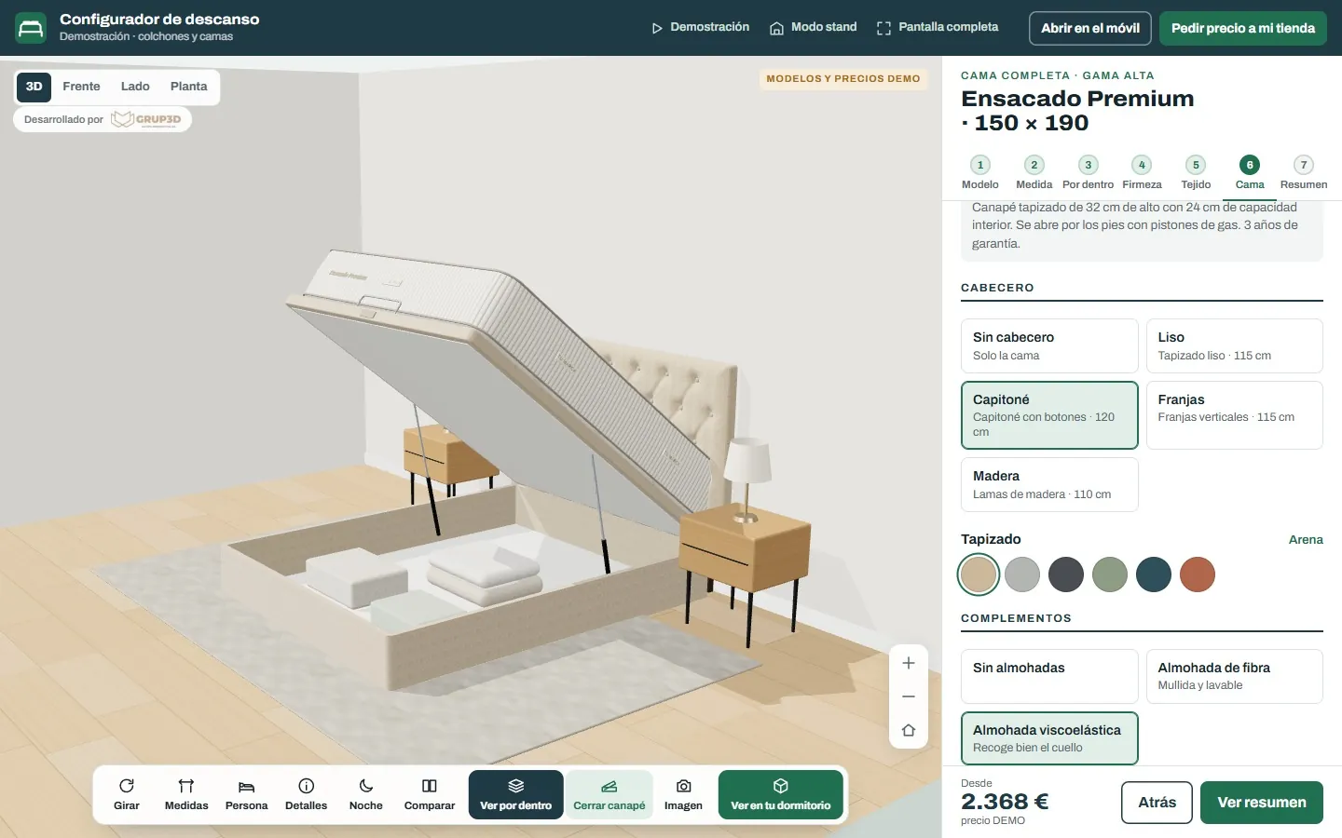Pick the dark teal upholstery swatch
The width and height of the screenshot is (1342, 838).
pyautogui.click(x=1154, y=574)
